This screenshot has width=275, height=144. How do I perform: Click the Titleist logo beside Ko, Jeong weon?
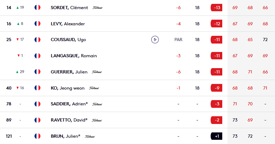click(94, 88)
